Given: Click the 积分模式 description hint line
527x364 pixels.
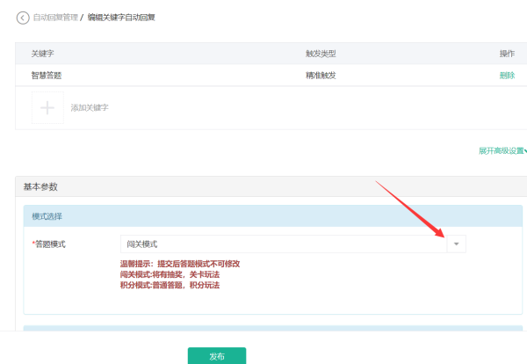Looking at the screenshot, I should (170, 285).
